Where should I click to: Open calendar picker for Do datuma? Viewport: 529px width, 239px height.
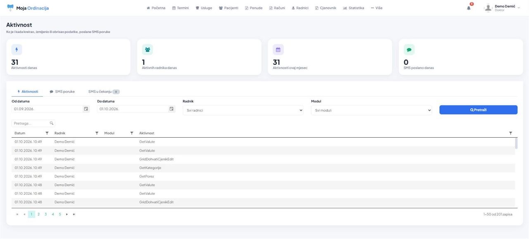(x=172, y=109)
